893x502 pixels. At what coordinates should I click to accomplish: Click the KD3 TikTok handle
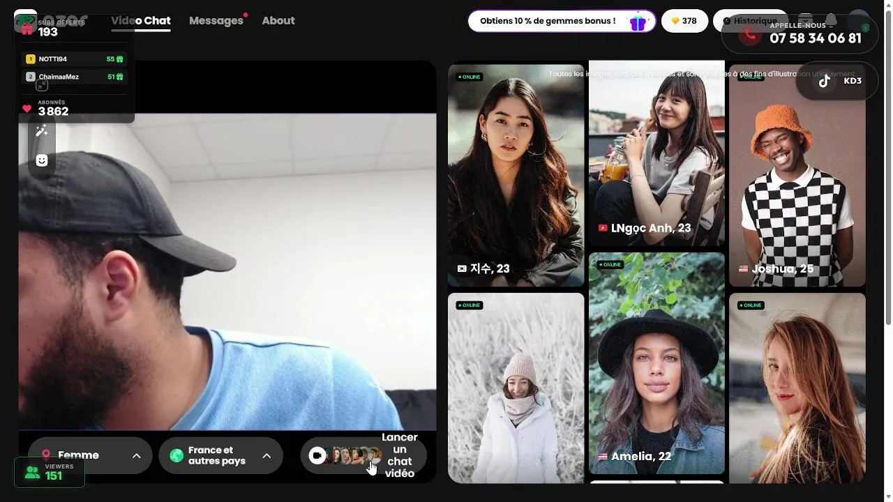[x=853, y=81]
